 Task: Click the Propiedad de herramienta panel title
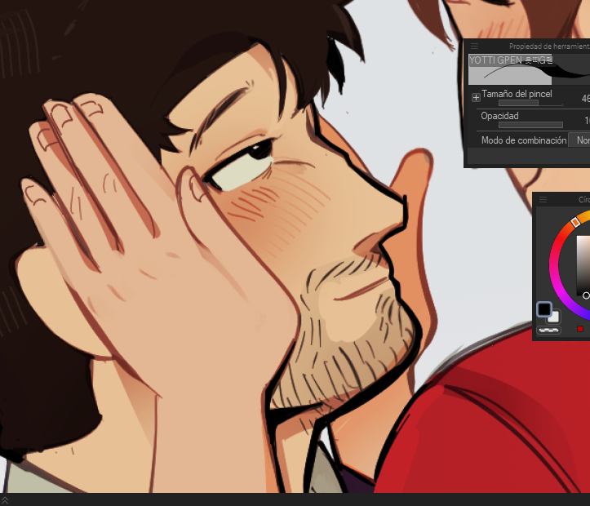(x=549, y=47)
